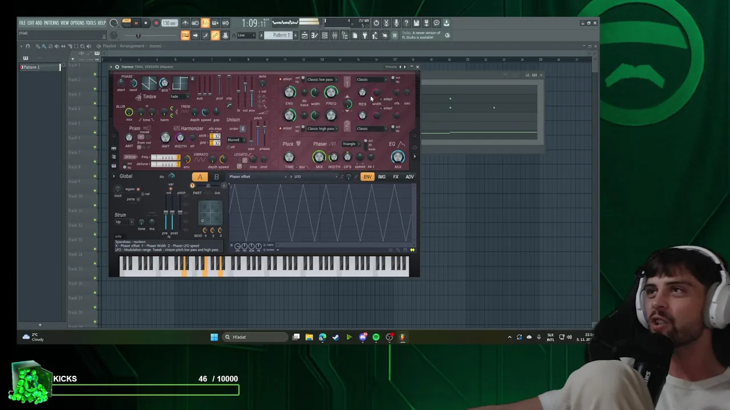Switch to the ENV tab

coord(367,177)
